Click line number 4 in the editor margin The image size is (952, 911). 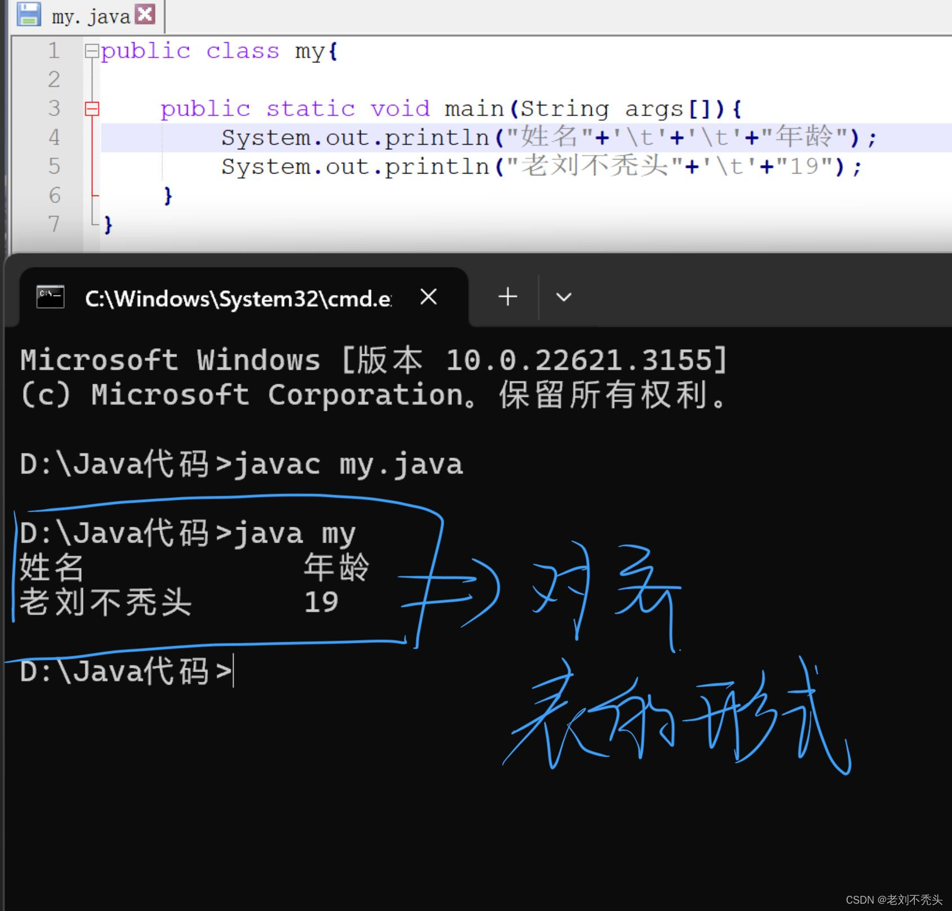click(54, 137)
